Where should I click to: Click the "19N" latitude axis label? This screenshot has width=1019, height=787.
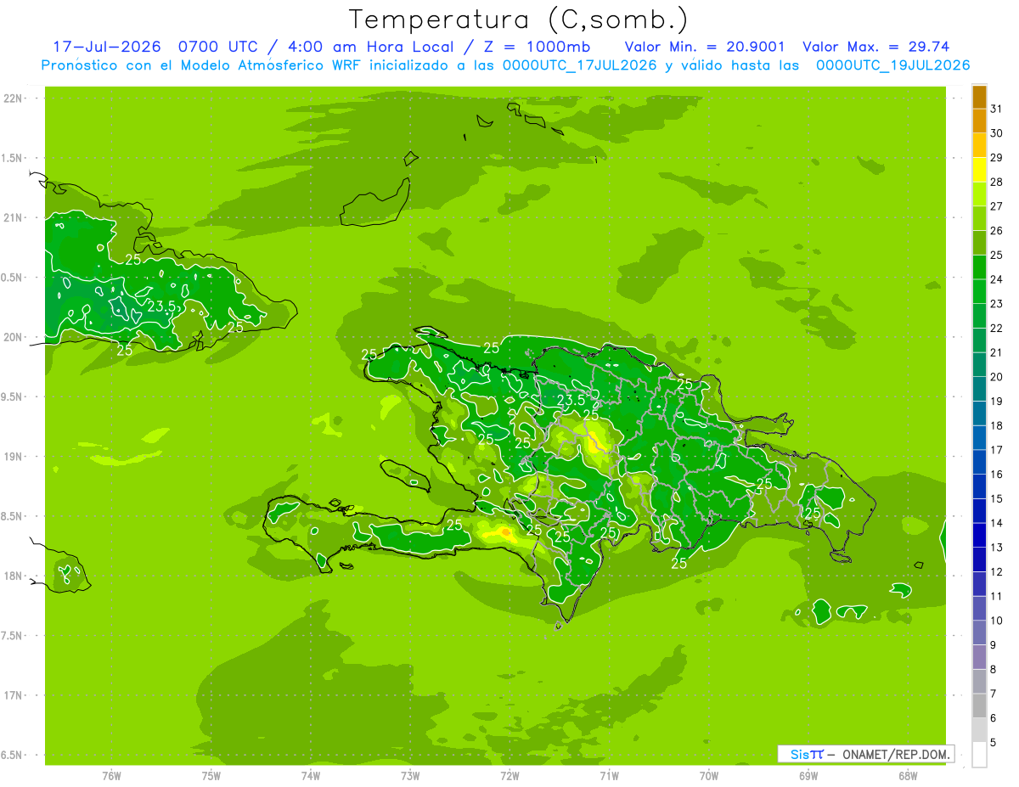[13, 457]
